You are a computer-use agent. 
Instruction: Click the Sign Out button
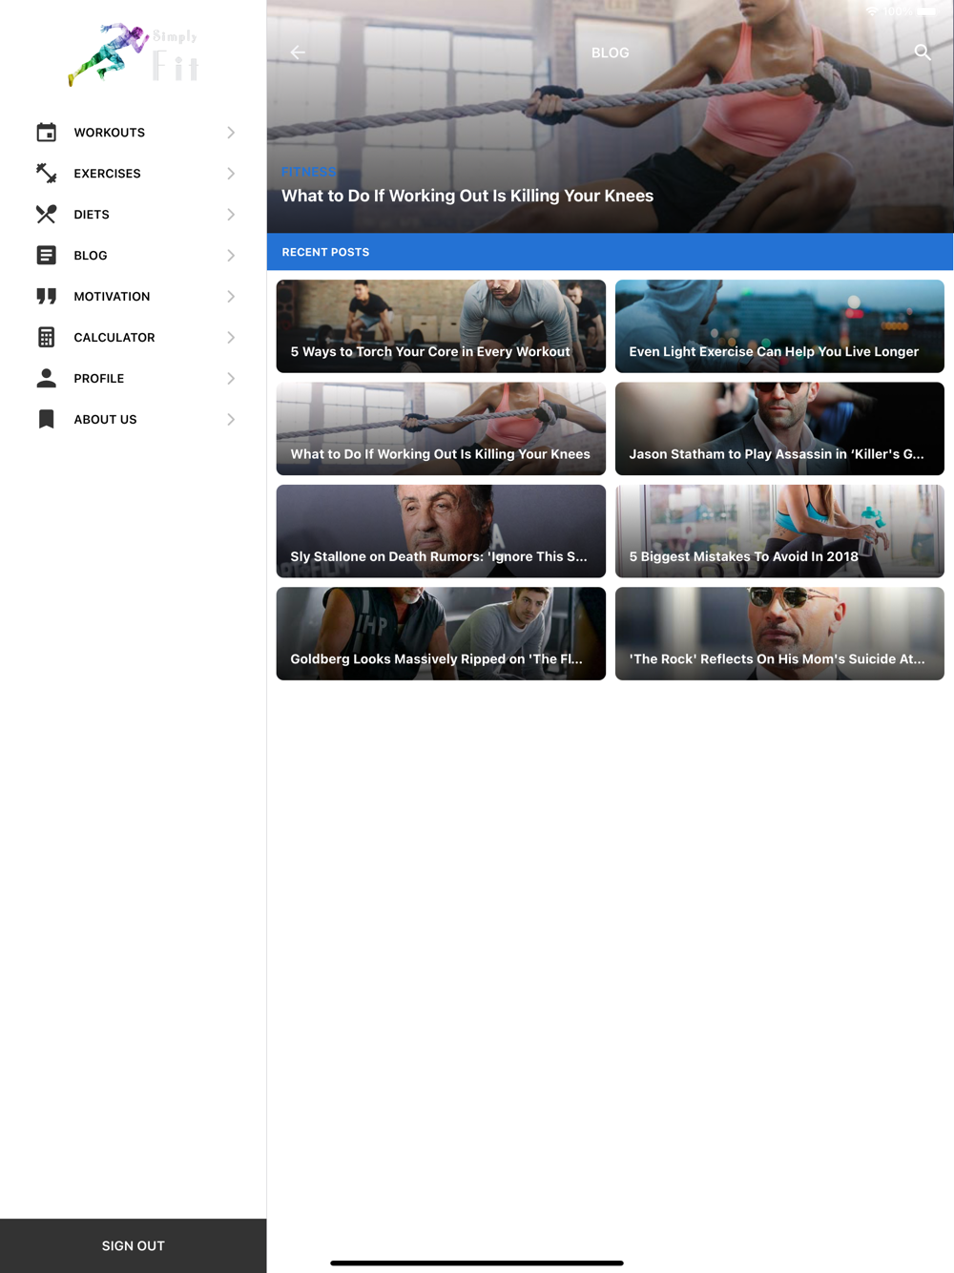click(x=134, y=1245)
